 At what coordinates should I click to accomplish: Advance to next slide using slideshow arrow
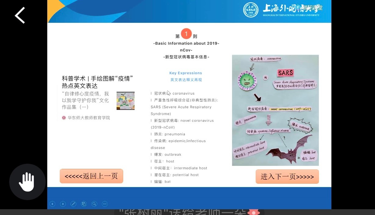[63, 204]
